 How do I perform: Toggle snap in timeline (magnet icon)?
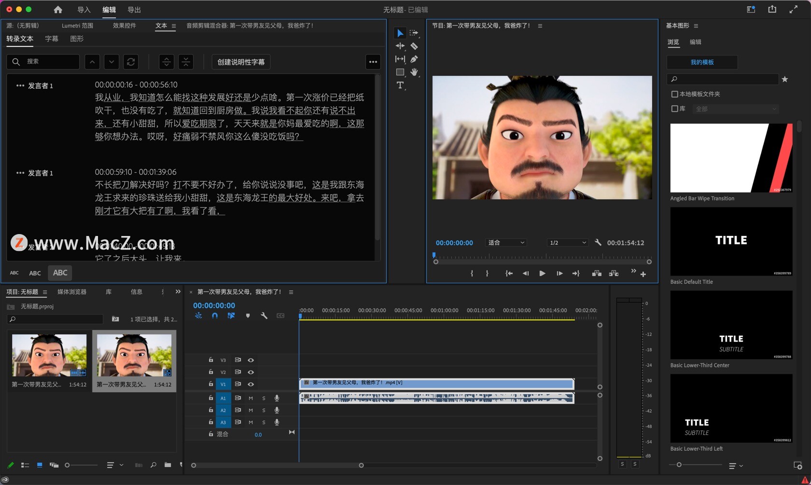[x=215, y=316]
